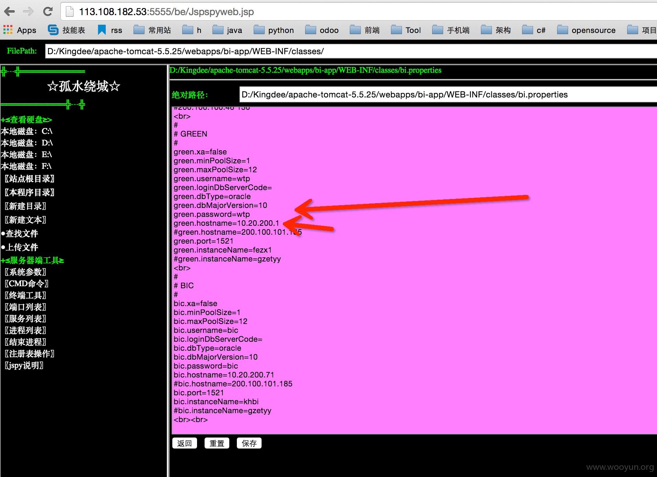This screenshot has height=477, width=657.
Task: Click the line green.port=1521
Action: (204, 241)
